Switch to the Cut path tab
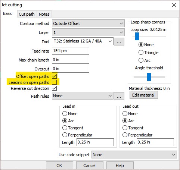180x170 pixels. point(27,14)
